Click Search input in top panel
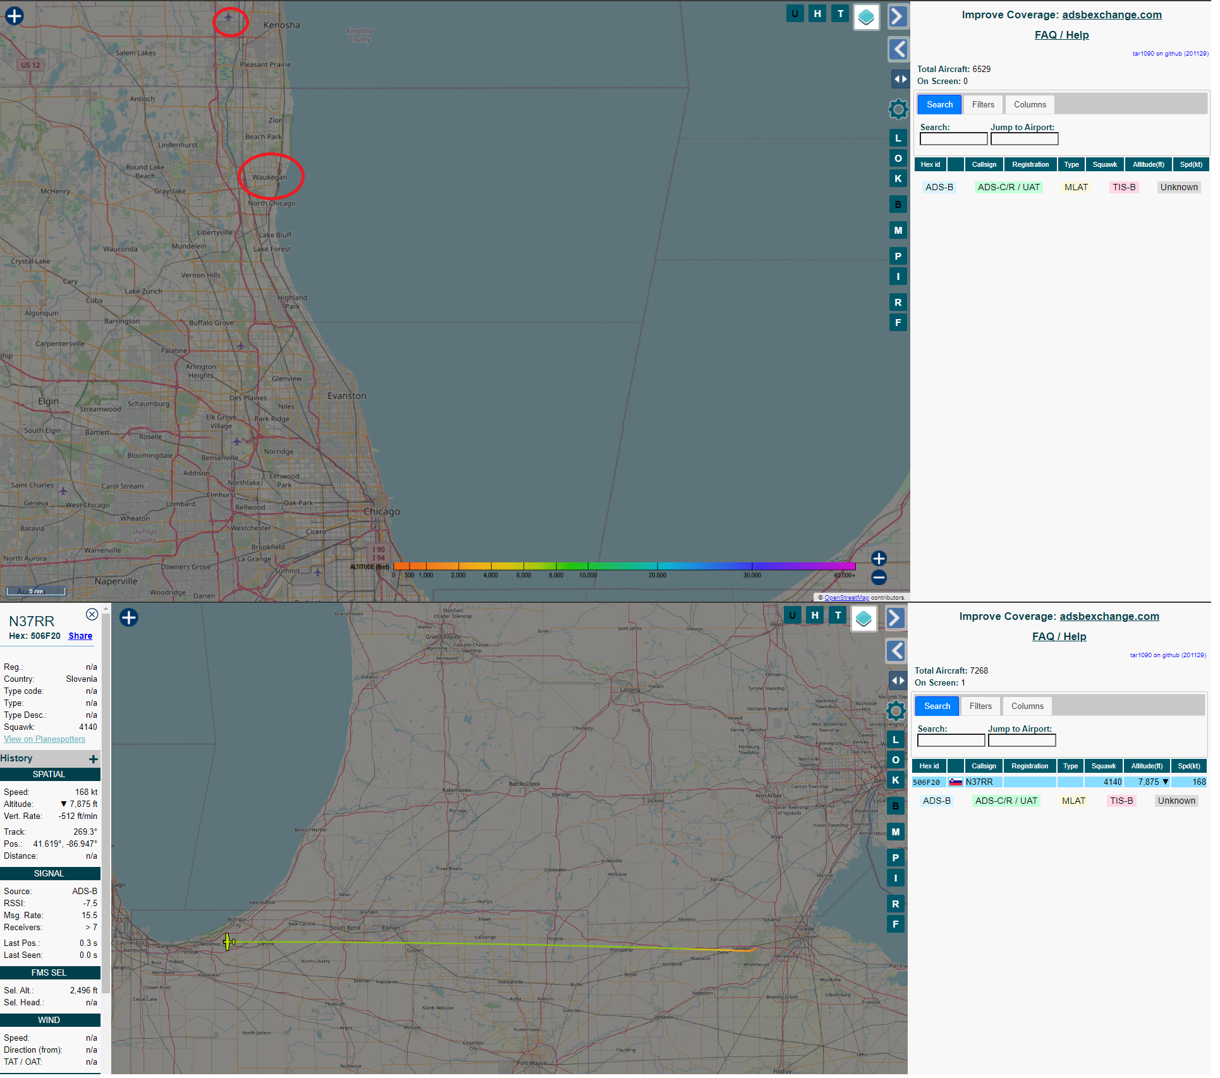Image resolution: width=1220 pixels, height=1078 pixels. point(954,139)
